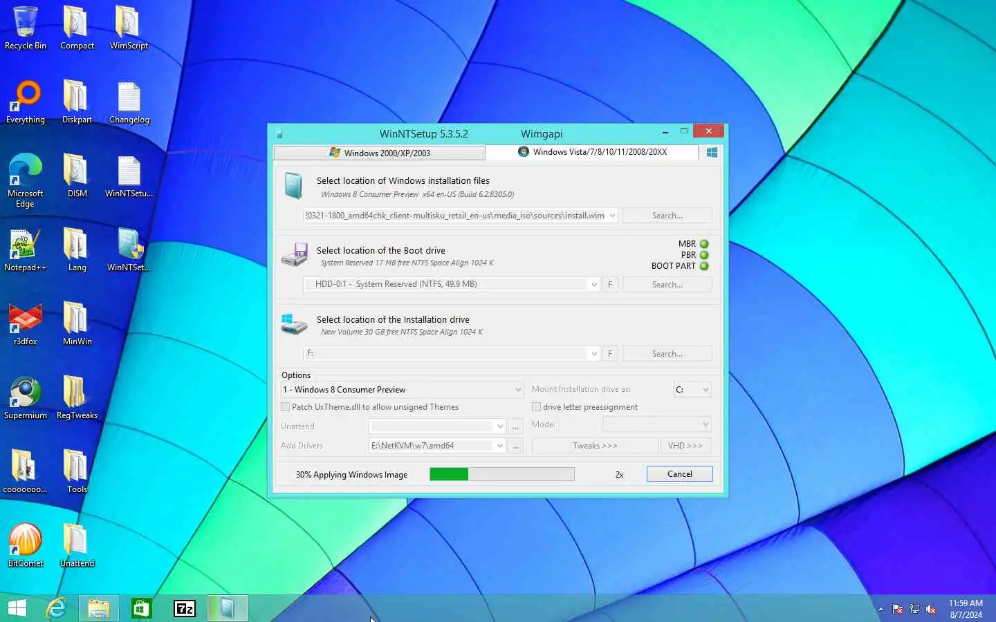This screenshot has width=996, height=622.
Task: Show hidden system tray icons
Action: (x=880, y=609)
